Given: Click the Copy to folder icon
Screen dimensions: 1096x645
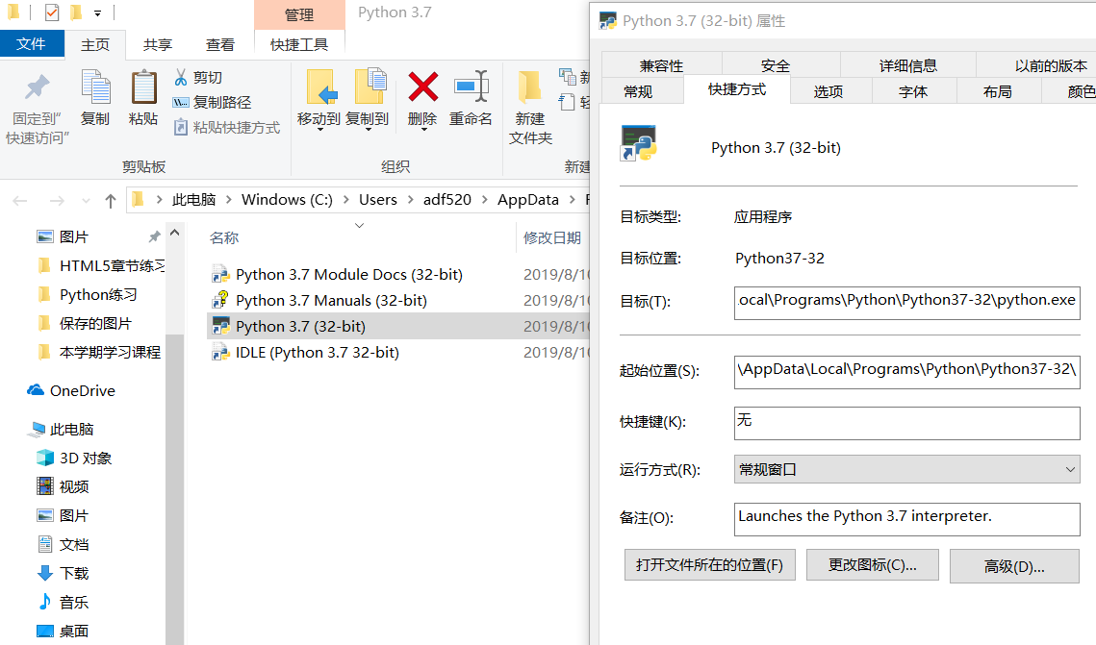Looking at the screenshot, I should pos(370,87).
